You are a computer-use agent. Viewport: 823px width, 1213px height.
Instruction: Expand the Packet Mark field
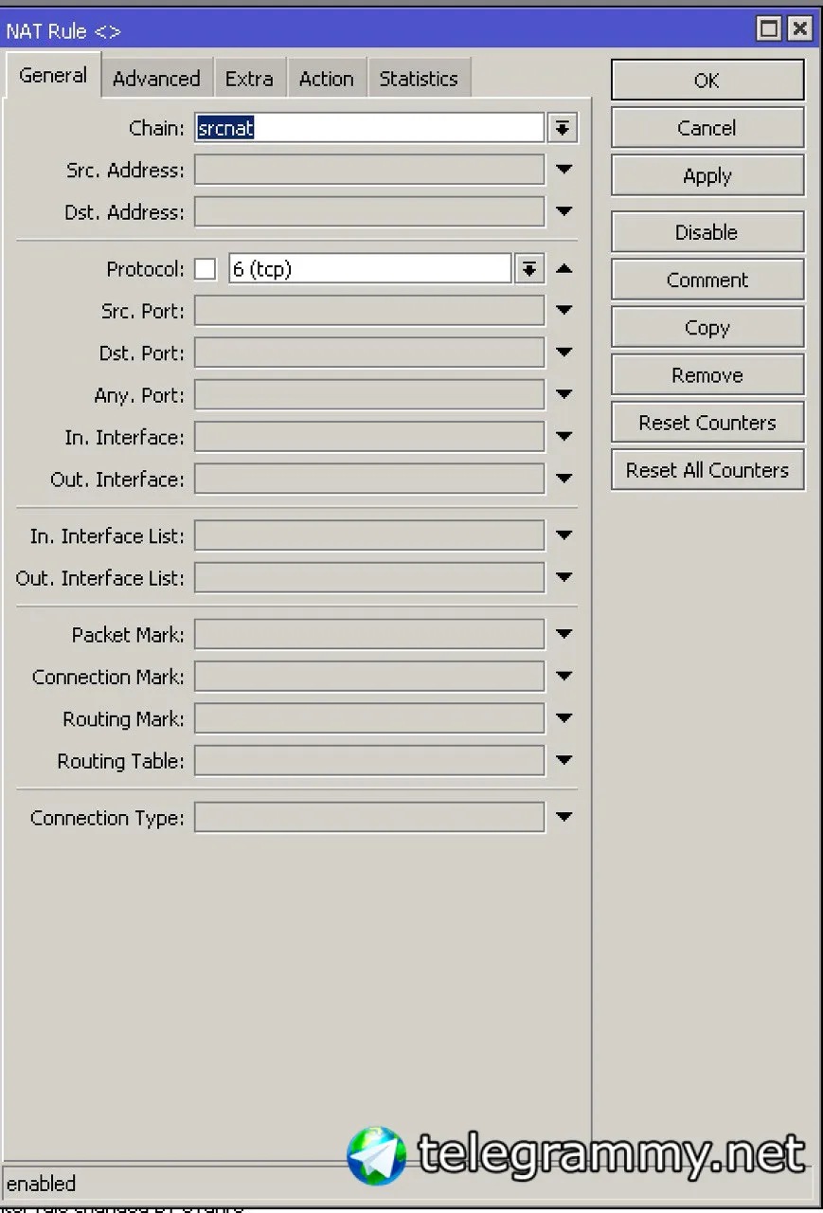point(564,634)
